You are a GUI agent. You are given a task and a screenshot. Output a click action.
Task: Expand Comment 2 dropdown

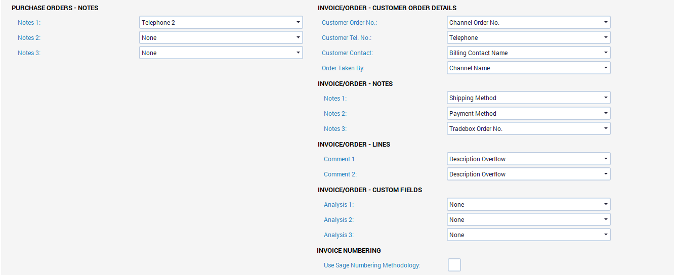click(528, 174)
